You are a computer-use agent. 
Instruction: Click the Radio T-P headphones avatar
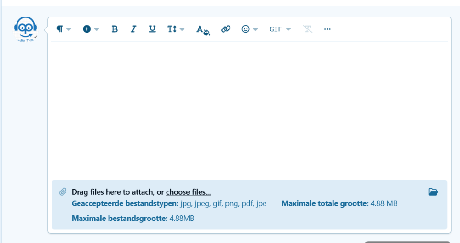click(x=25, y=29)
